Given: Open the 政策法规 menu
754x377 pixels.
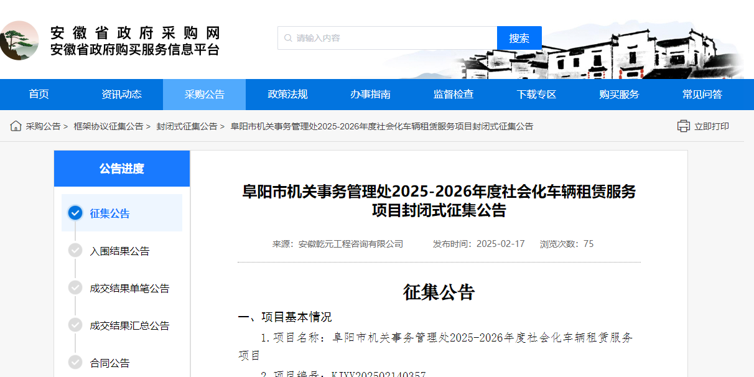Looking at the screenshot, I should pos(286,94).
